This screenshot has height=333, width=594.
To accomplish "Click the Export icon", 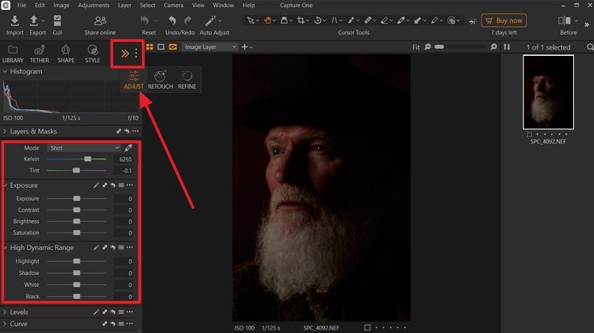I will click(34, 21).
